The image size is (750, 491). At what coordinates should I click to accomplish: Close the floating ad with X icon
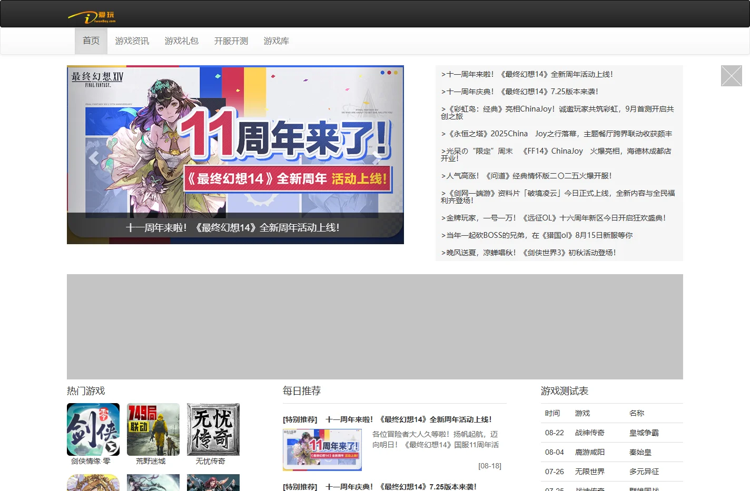[x=731, y=76]
